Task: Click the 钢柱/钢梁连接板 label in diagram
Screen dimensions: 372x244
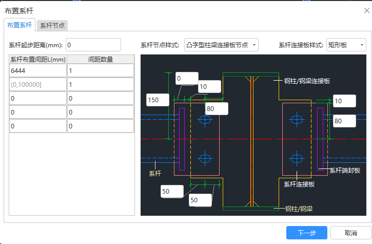Action: 307,81
